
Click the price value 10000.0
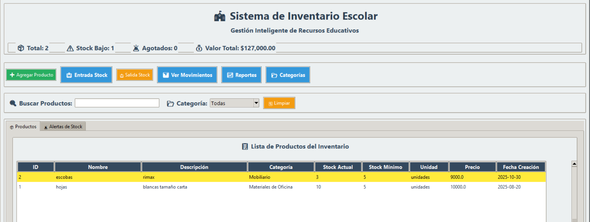458,187
